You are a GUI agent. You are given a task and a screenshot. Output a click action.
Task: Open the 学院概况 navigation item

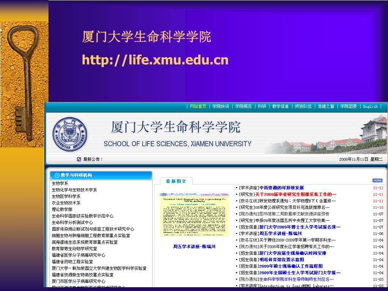click(243, 106)
